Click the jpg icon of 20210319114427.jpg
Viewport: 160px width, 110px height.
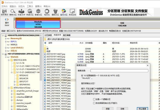pyautogui.click(x=45, y=54)
